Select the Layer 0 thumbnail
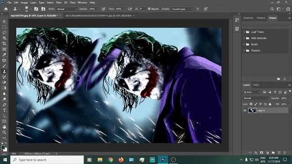 pyautogui.click(x=252, y=110)
